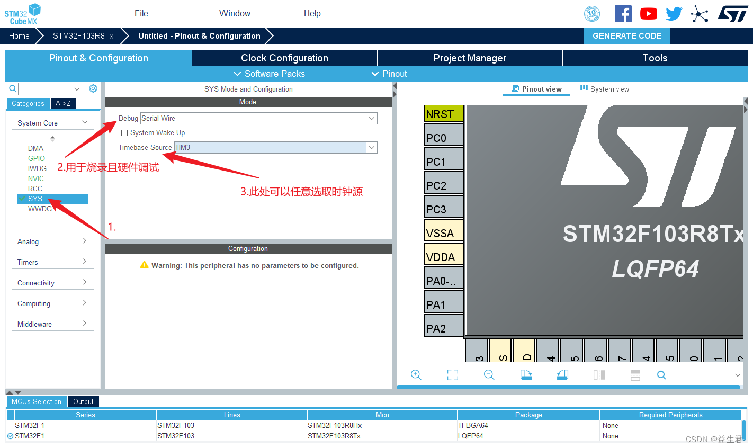Toggle the horizontal split view icon

(x=635, y=375)
